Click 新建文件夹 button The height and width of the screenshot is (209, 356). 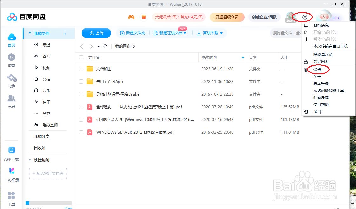pyautogui.click(x=133, y=33)
